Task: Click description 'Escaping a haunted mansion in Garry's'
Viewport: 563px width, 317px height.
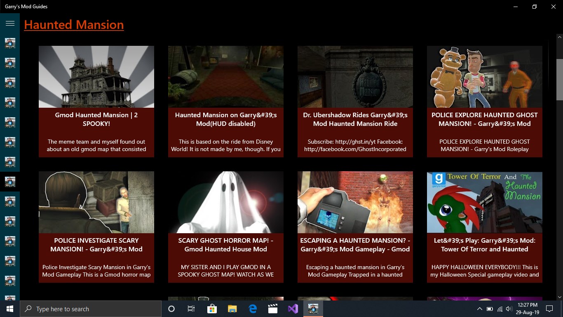Action: coord(355,271)
